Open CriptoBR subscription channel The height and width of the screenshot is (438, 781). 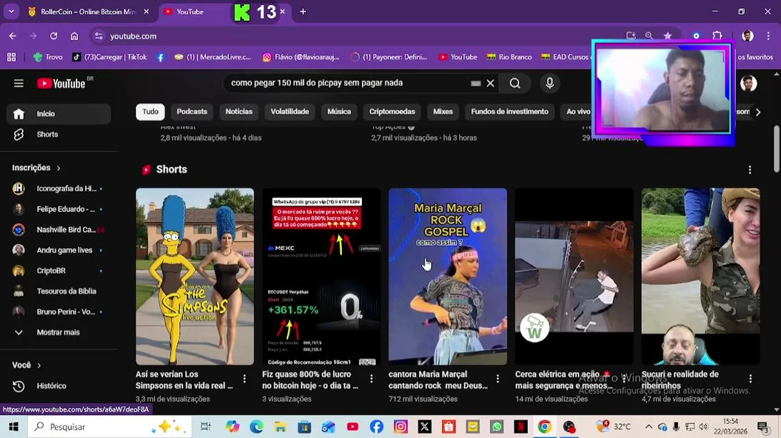coord(59,271)
